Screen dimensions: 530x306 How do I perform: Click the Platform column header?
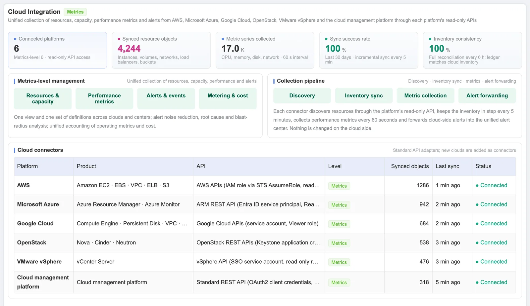[44, 166]
